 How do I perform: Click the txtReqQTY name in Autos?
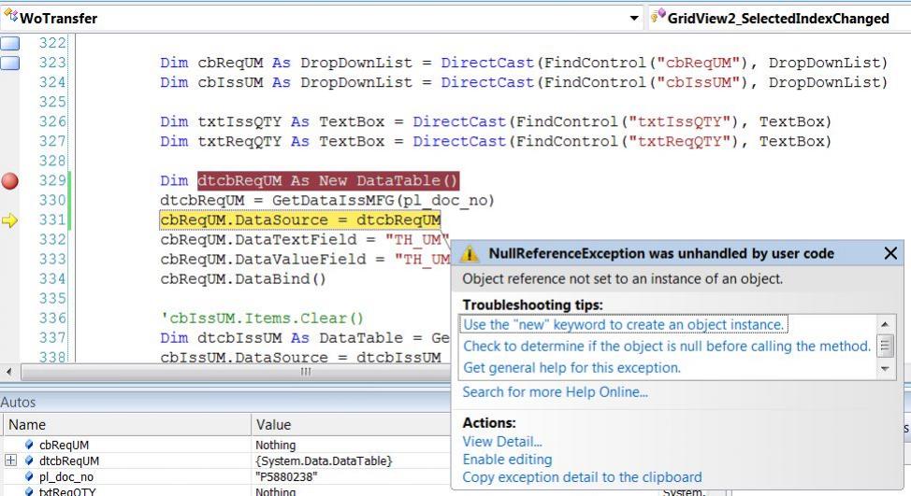[67, 491]
